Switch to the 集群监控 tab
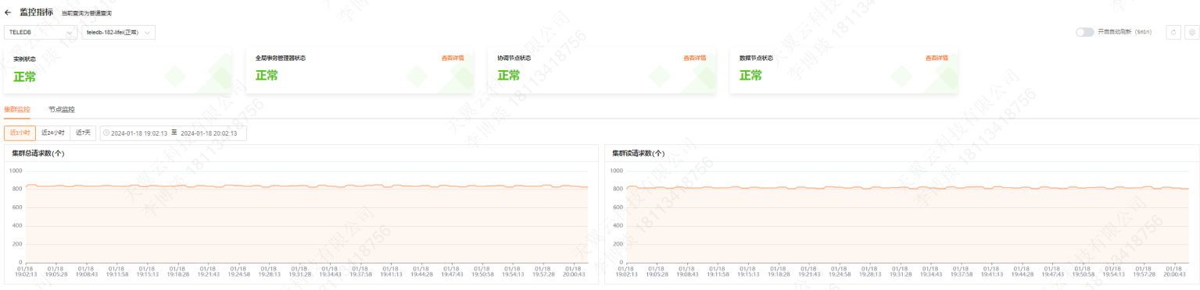The width and height of the screenshot is (1200, 290). [x=17, y=109]
